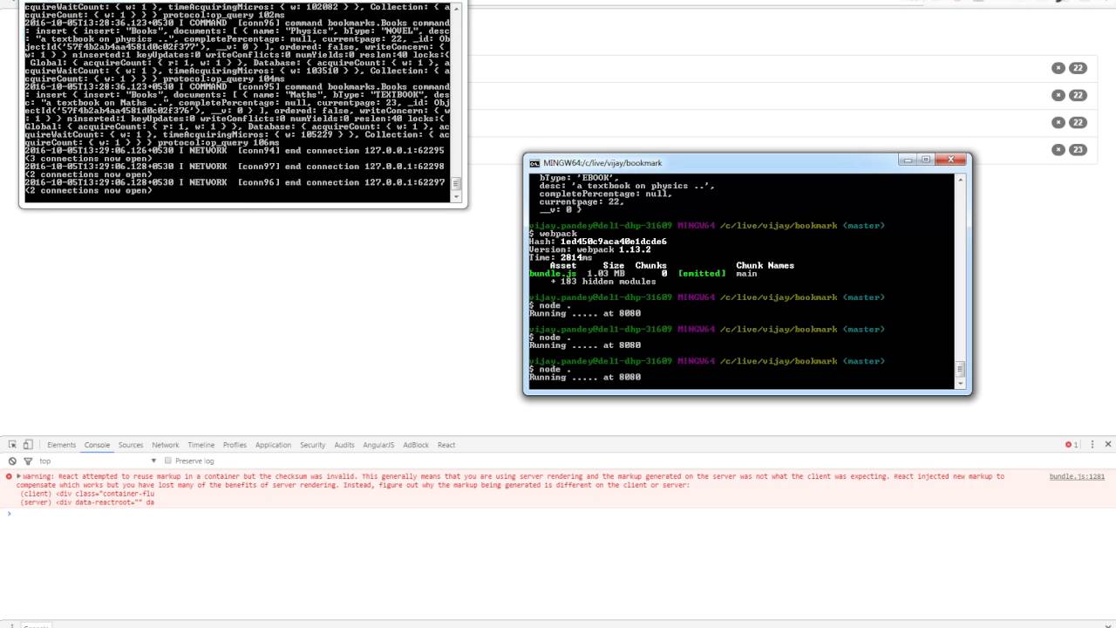Image resolution: width=1116 pixels, height=628 pixels.
Task: Click the console input prompt line
Action: click(x=558, y=513)
